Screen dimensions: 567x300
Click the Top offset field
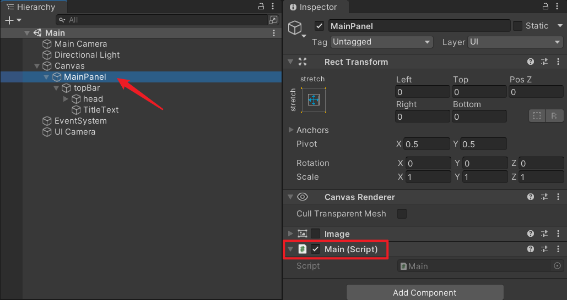coord(479,92)
